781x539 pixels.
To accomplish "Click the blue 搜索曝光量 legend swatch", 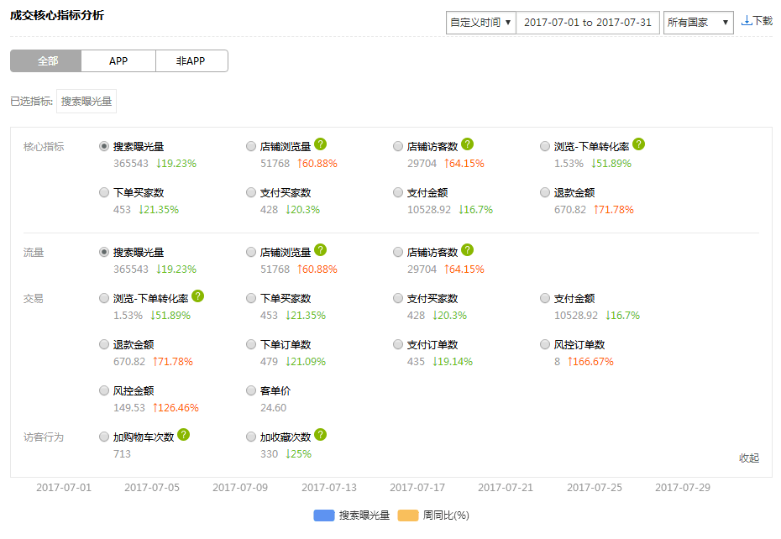I will [x=324, y=515].
